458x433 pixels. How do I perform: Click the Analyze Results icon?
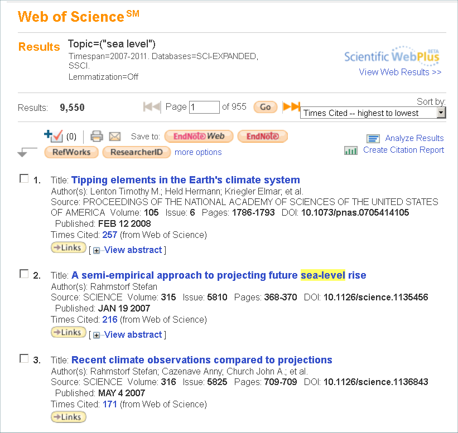click(x=373, y=138)
